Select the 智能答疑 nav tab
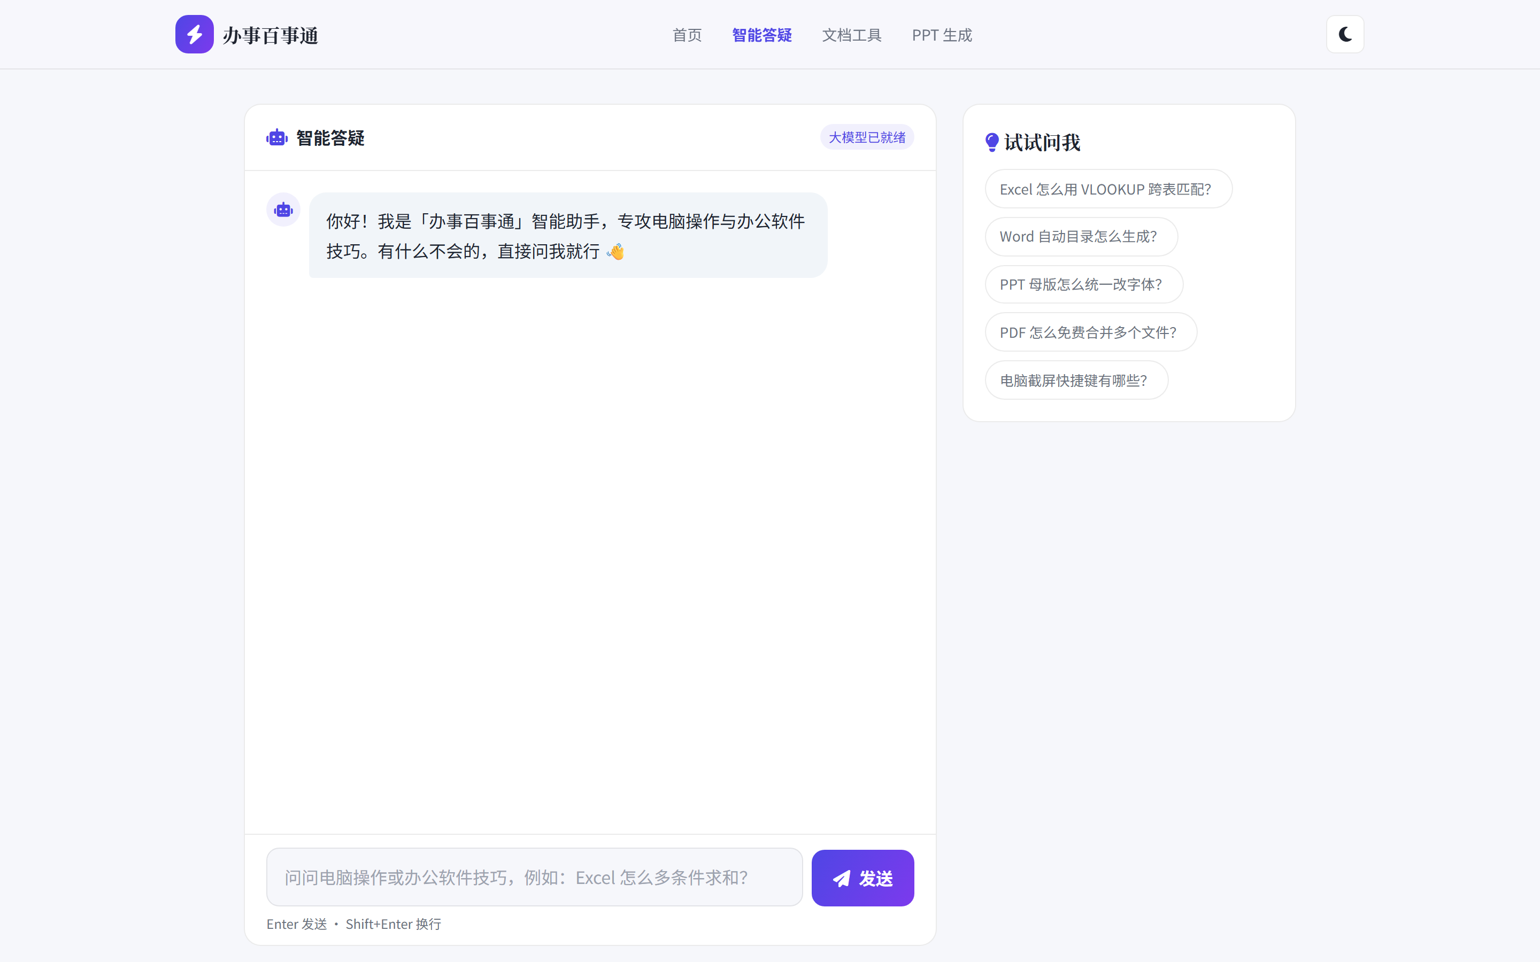Screen dimensions: 1540x962 tap(762, 35)
